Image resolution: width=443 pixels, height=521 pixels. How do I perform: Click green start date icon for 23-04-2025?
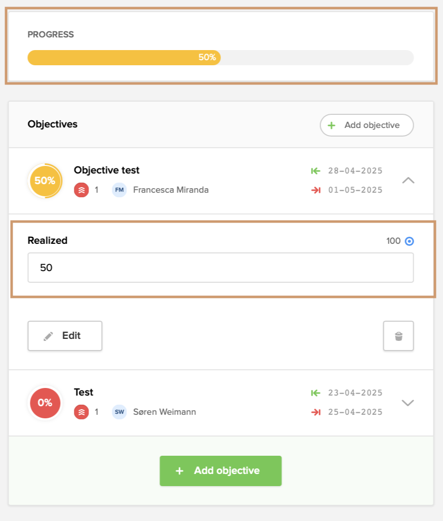tap(316, 393)
